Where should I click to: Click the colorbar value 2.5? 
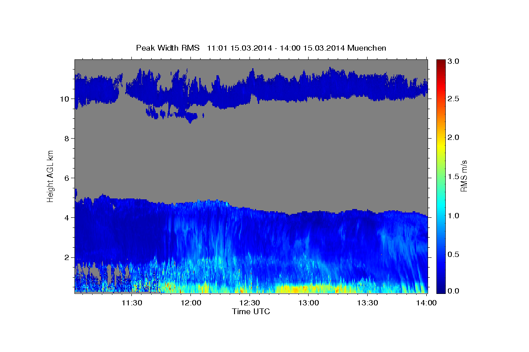[454, 99]
